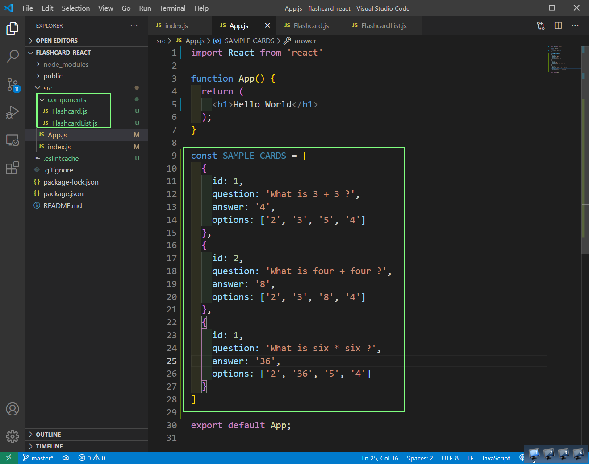Collapse the components folder
The width and height of the screenshot is (589, 464).
87,100
